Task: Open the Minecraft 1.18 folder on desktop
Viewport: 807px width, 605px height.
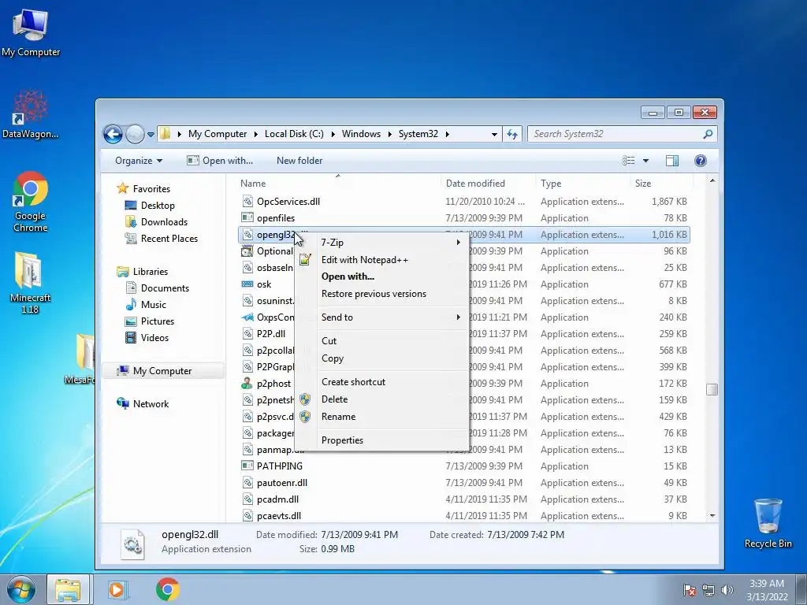Action: pos(31,283)
